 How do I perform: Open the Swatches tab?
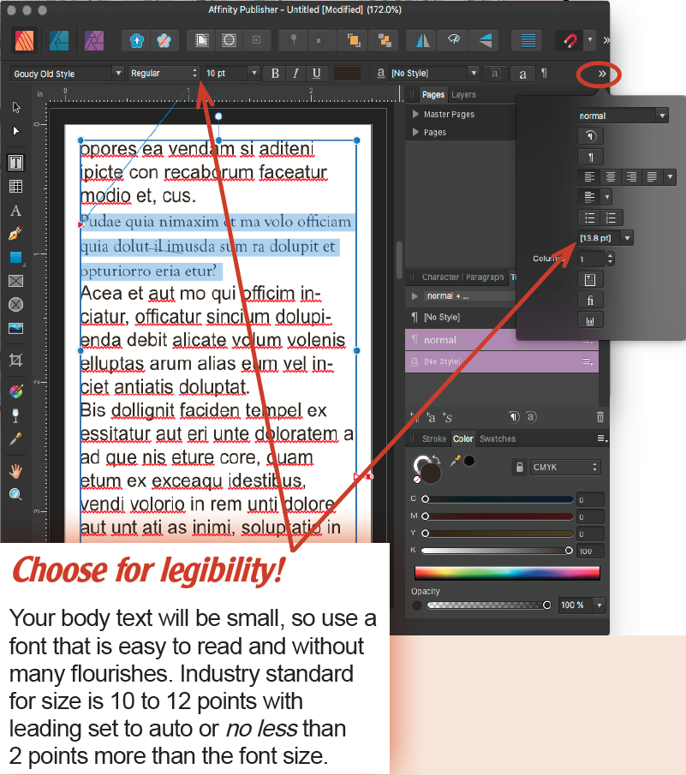coord(498,439)
